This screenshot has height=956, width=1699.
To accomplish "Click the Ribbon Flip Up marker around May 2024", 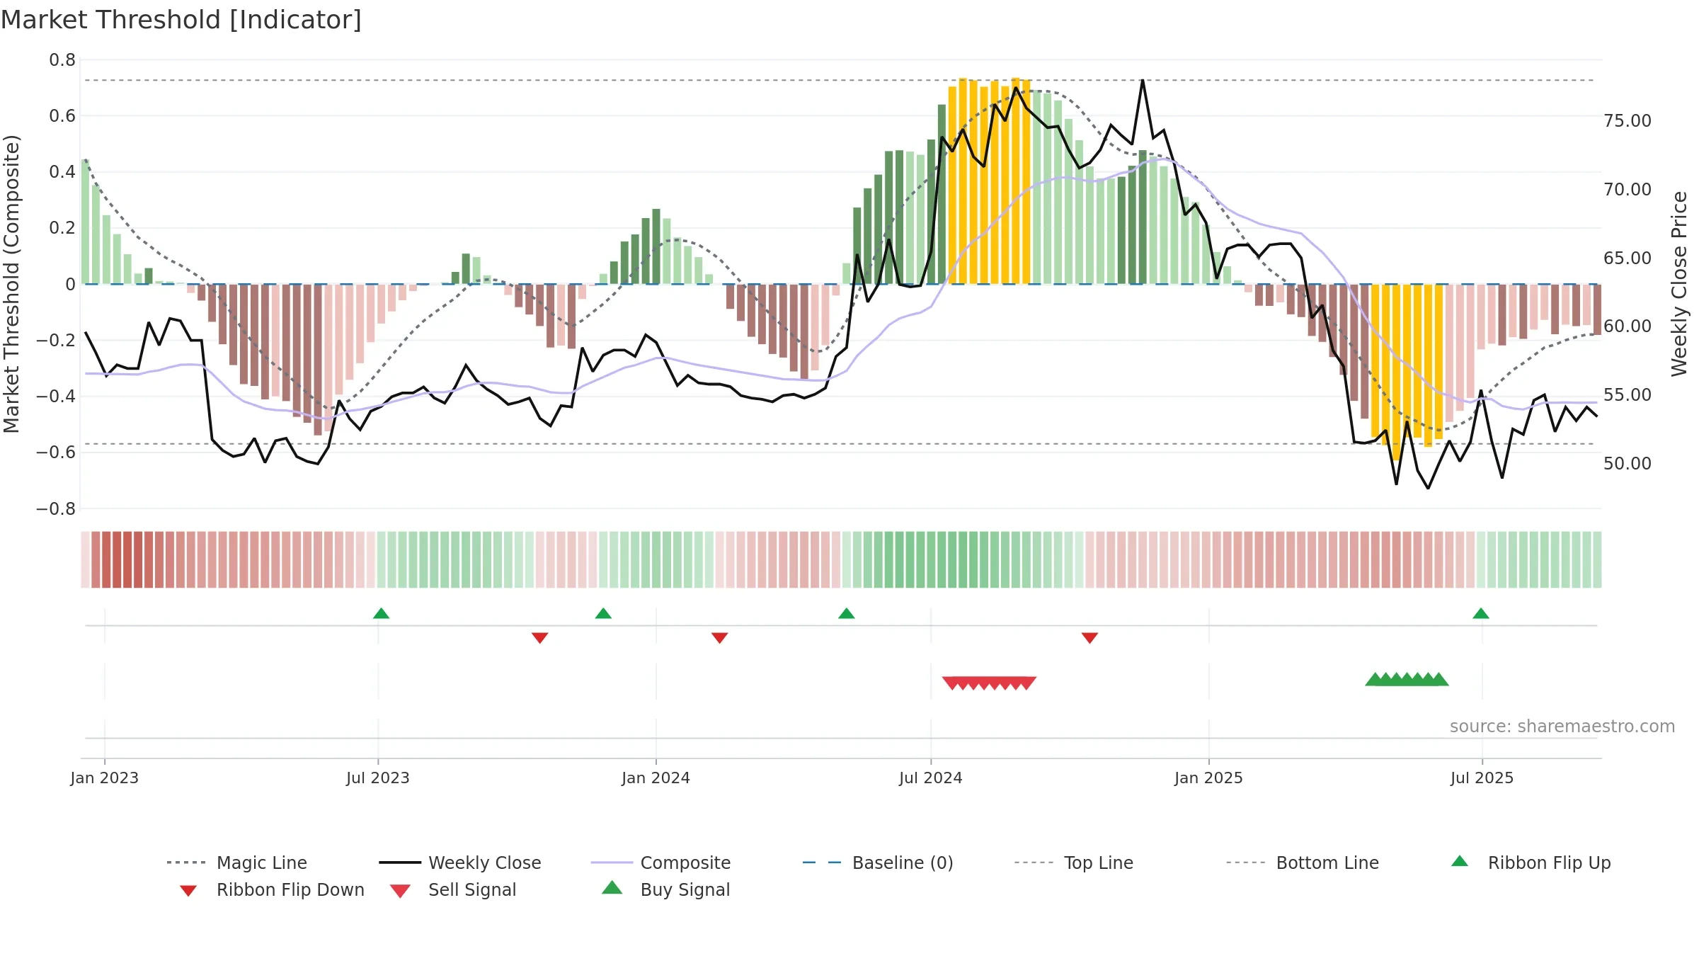I will pyautogui.click(x=847, y=613).
